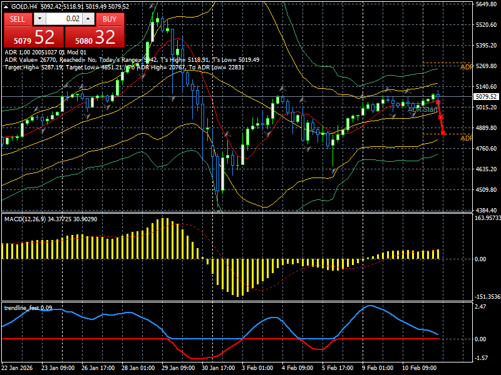Click the '22 Jan 2026' date label

(17, 367)
